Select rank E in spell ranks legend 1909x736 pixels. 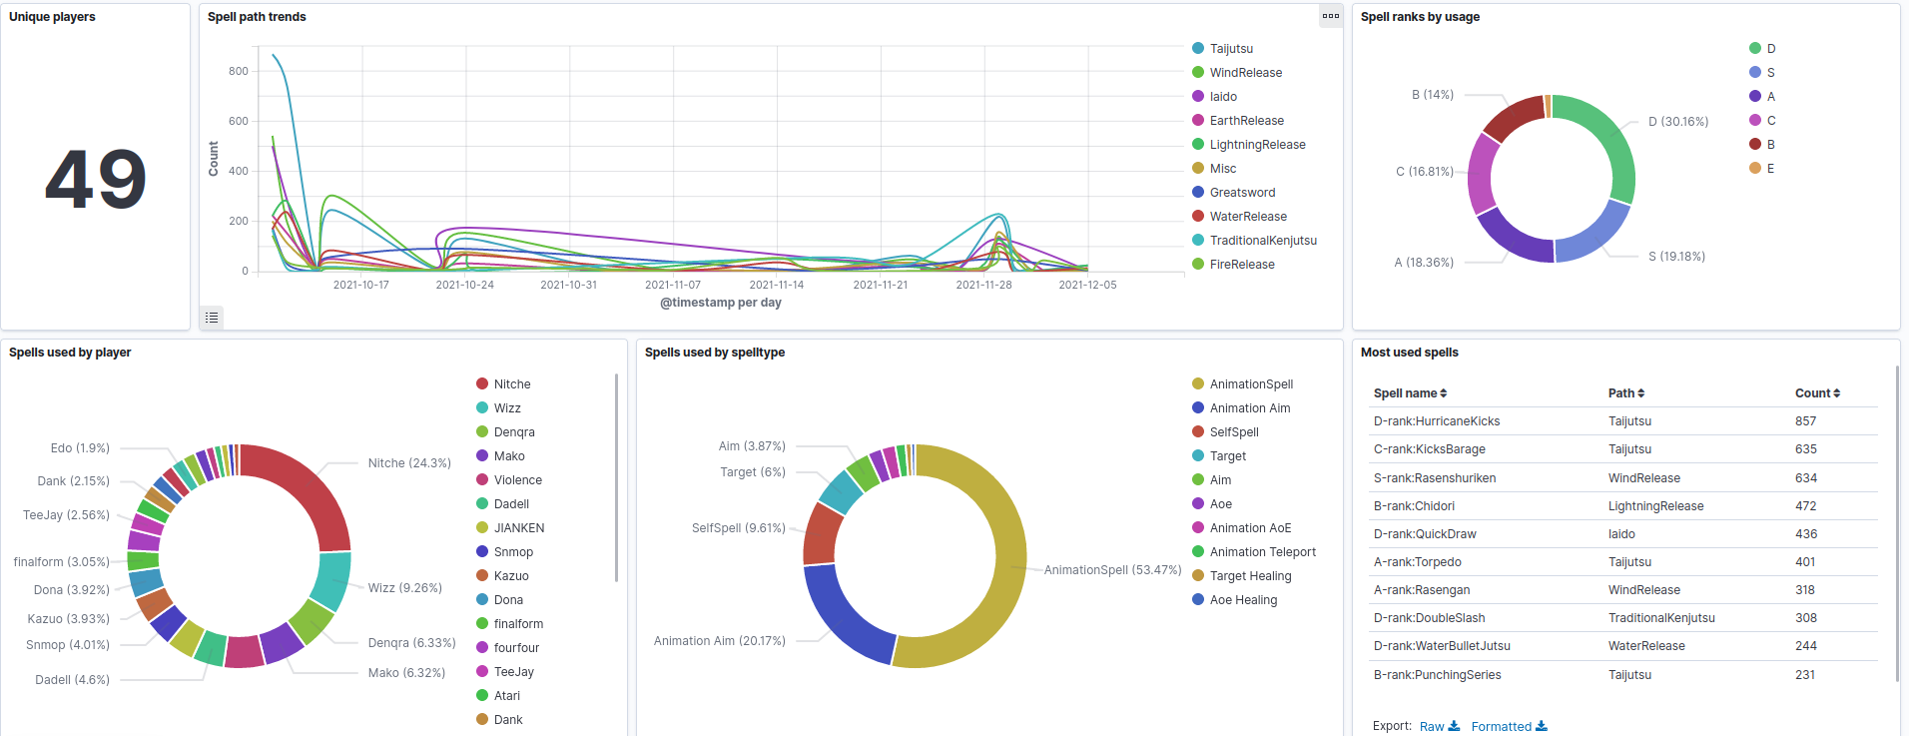point(1771,169)
